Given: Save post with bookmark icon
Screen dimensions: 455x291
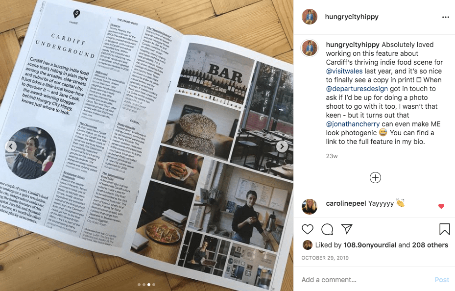Looking at the screenshot, I should pyautogui.click(x=444, y=229).
